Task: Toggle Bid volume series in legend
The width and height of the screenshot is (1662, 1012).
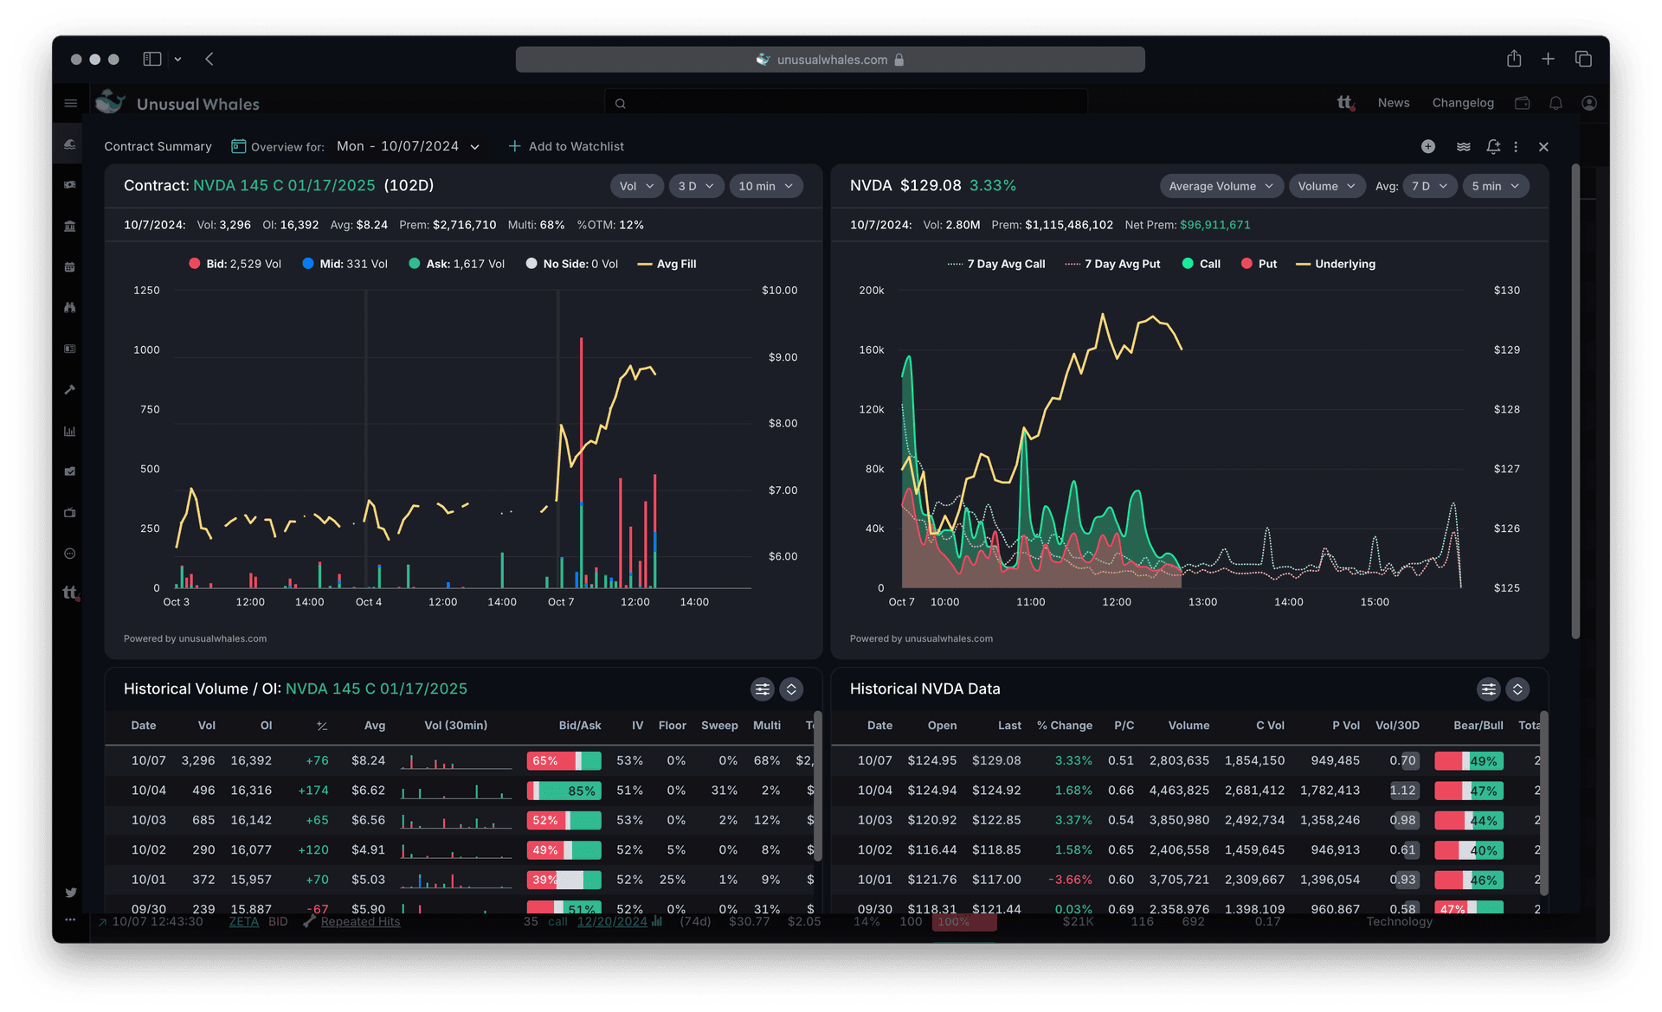Action: [x=235, y=264]
